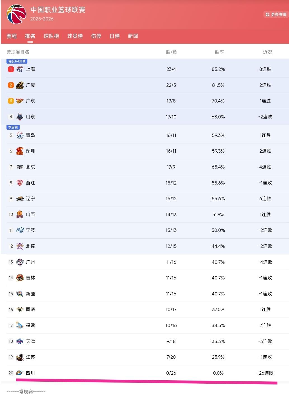
Task: Select the 广东 team logo icon
Action: coord(20,101)
